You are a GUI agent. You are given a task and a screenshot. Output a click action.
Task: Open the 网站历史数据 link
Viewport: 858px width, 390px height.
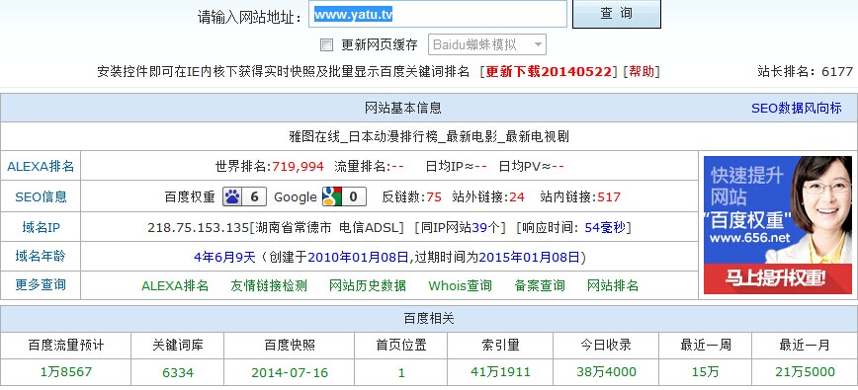click(368, 285)
